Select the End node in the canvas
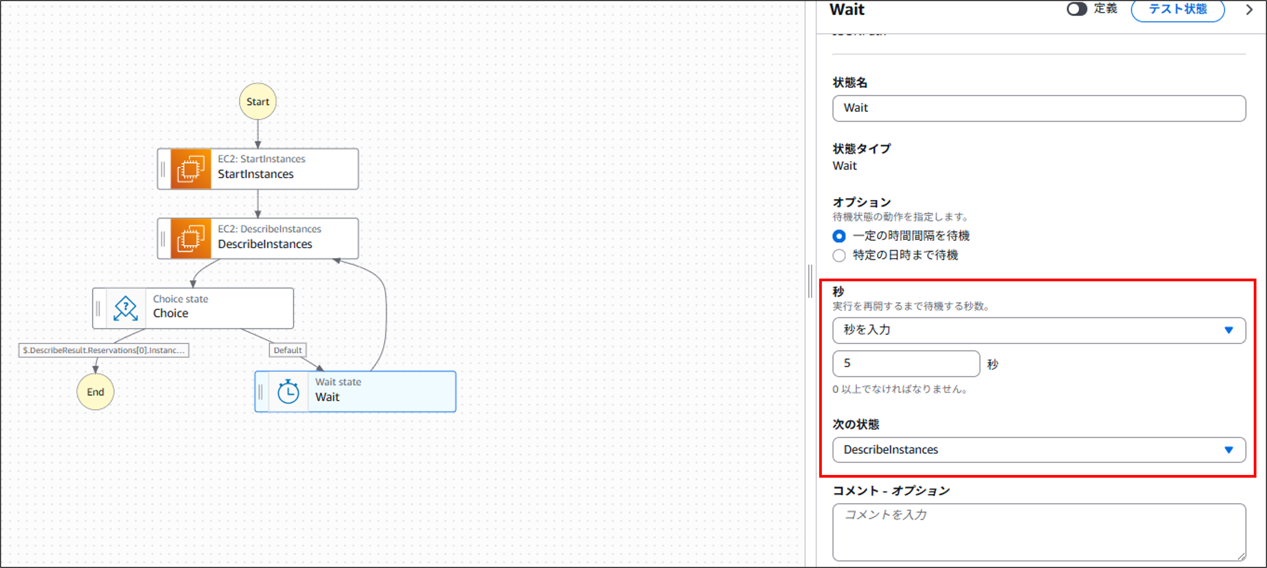This screenshot has height=568, width=1267. (95, 392)
